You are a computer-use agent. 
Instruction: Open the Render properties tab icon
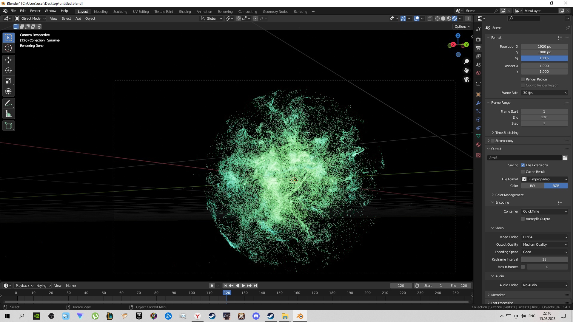pyautogui.click(x=478, y=40)
